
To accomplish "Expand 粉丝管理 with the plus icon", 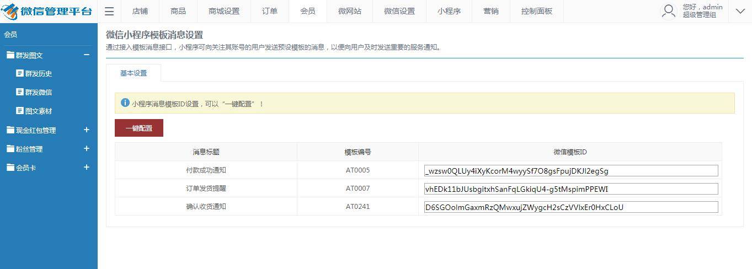I will pos(86,148).
